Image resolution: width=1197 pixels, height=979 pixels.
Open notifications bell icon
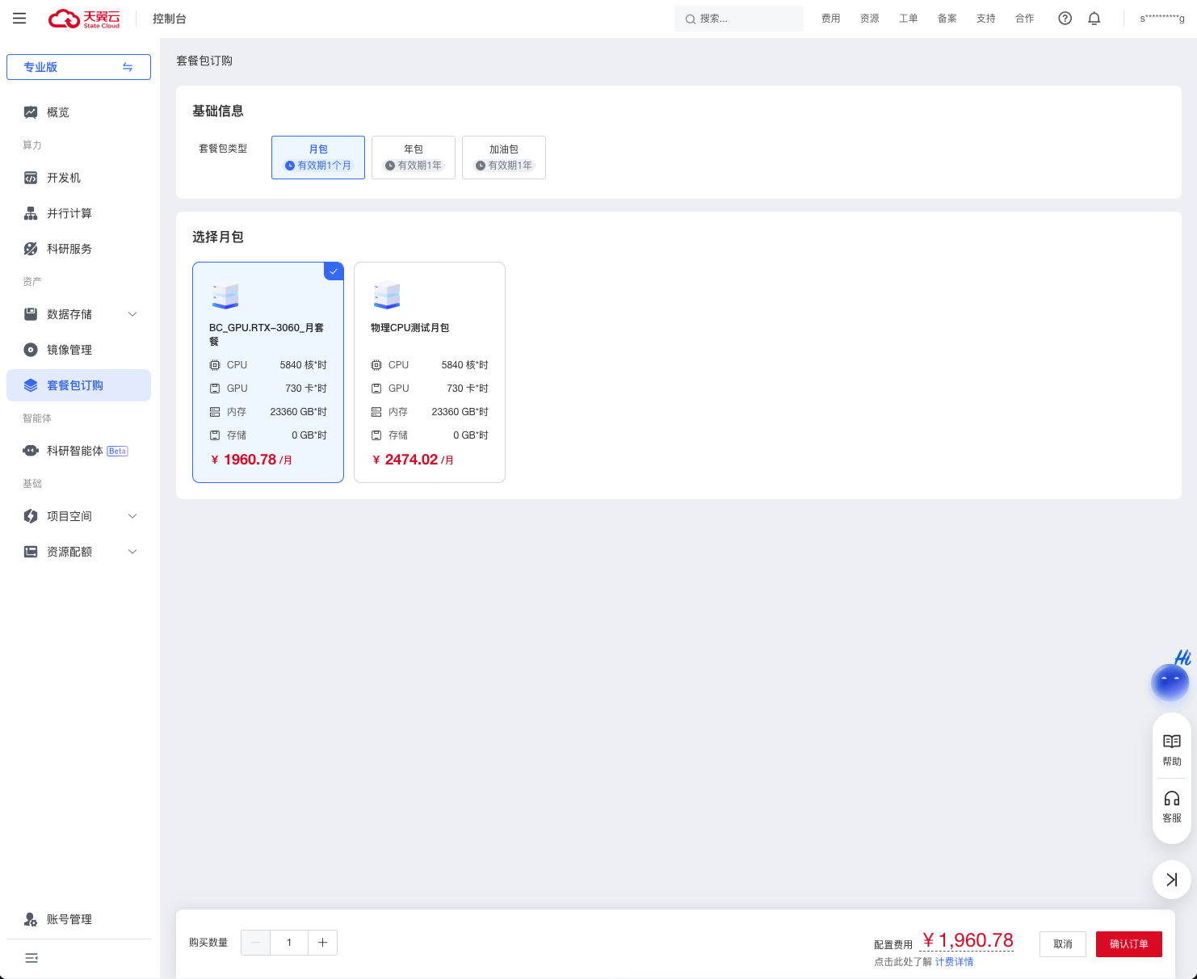pos(1094,19)
